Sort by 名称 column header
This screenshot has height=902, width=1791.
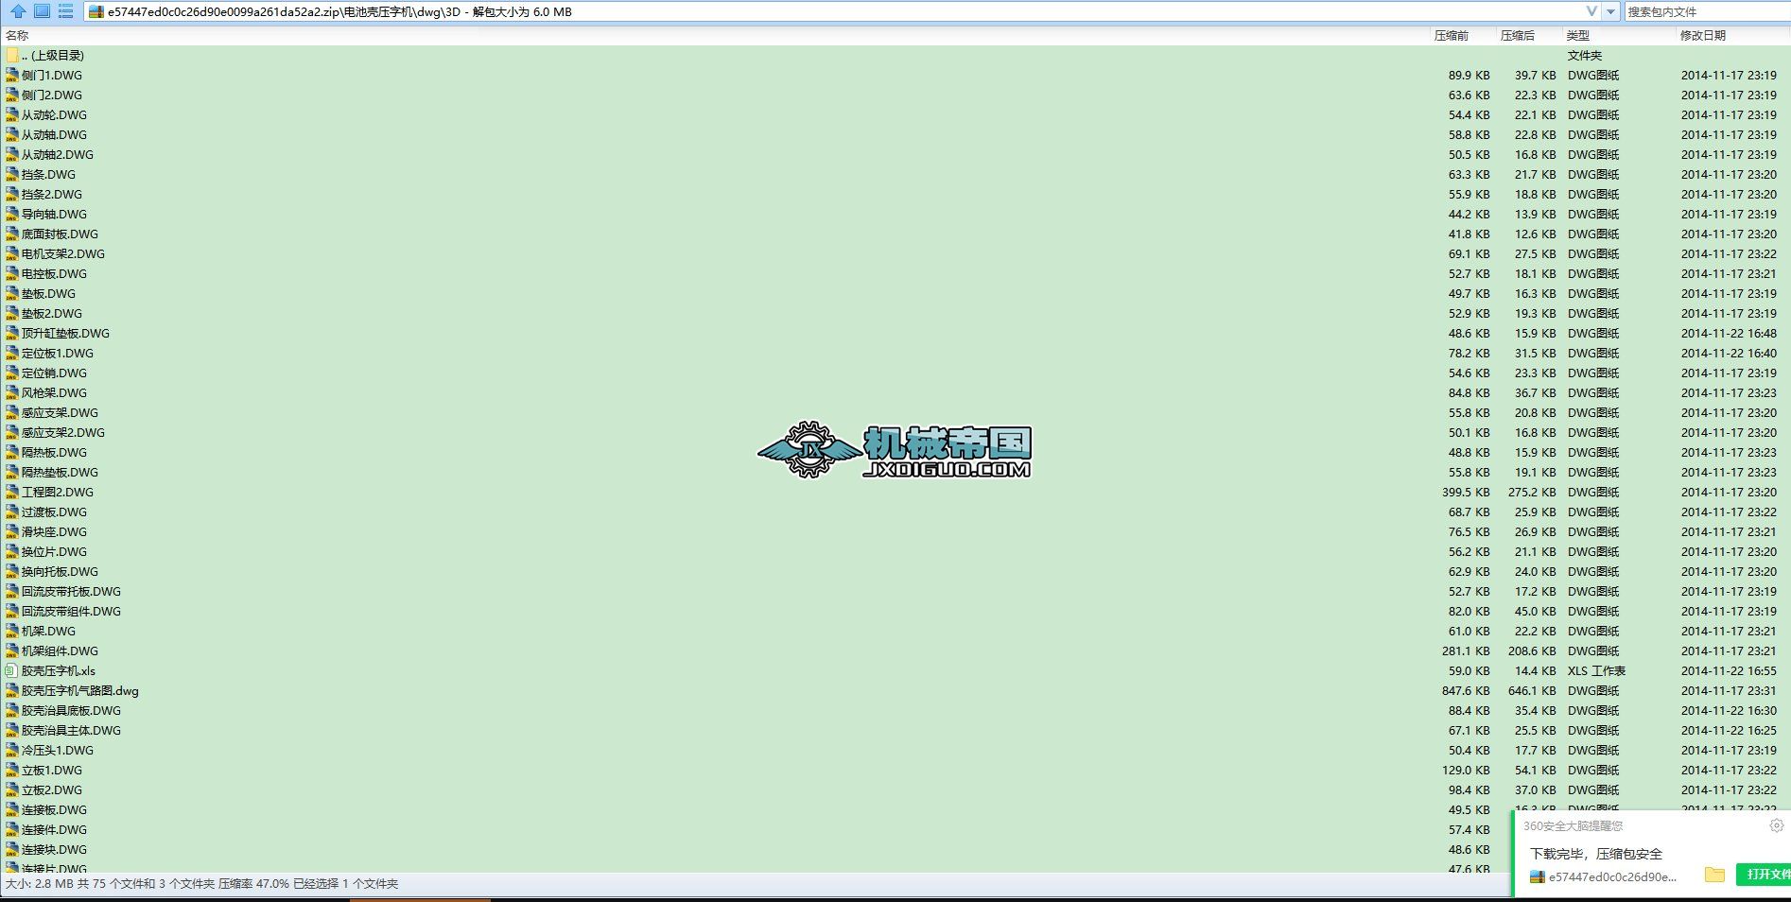tap(17, 35)
